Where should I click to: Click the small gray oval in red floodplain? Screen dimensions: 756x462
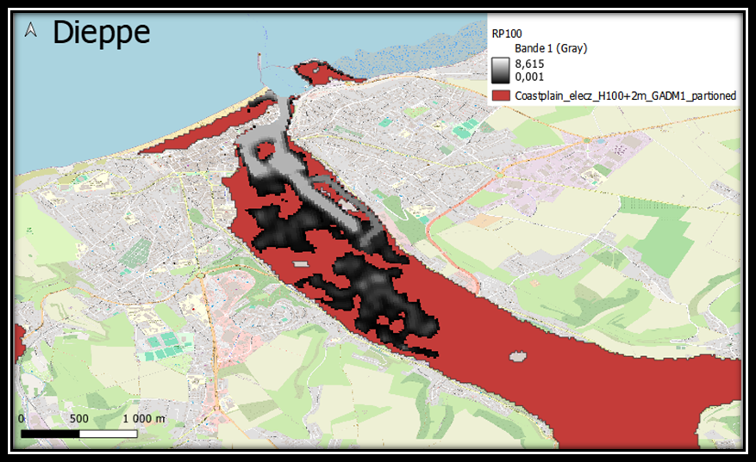coord(517,355)
